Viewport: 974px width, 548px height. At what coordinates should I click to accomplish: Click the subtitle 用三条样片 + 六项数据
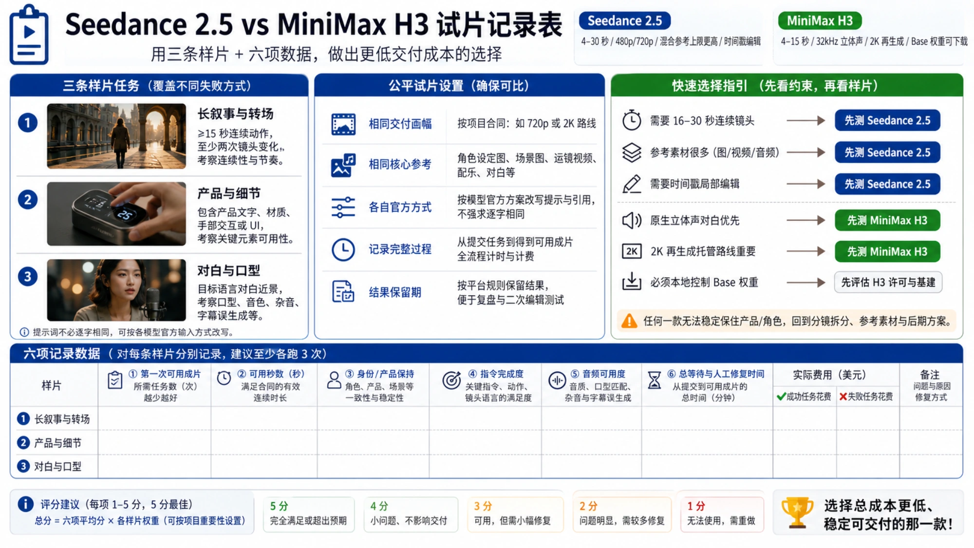[326, 54]
